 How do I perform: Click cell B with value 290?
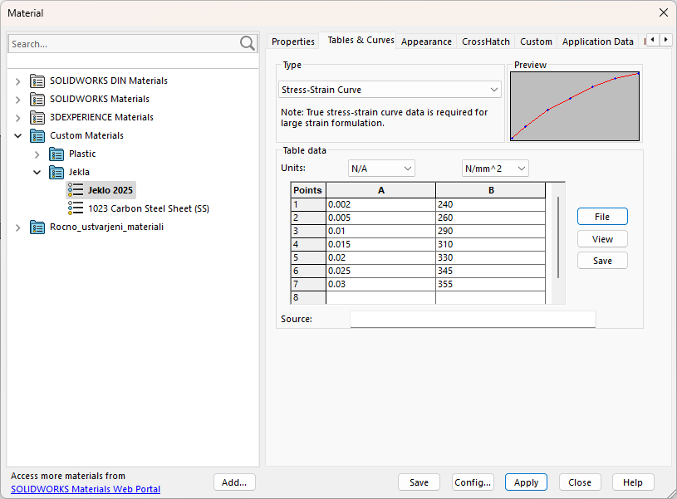coord(490,231)
